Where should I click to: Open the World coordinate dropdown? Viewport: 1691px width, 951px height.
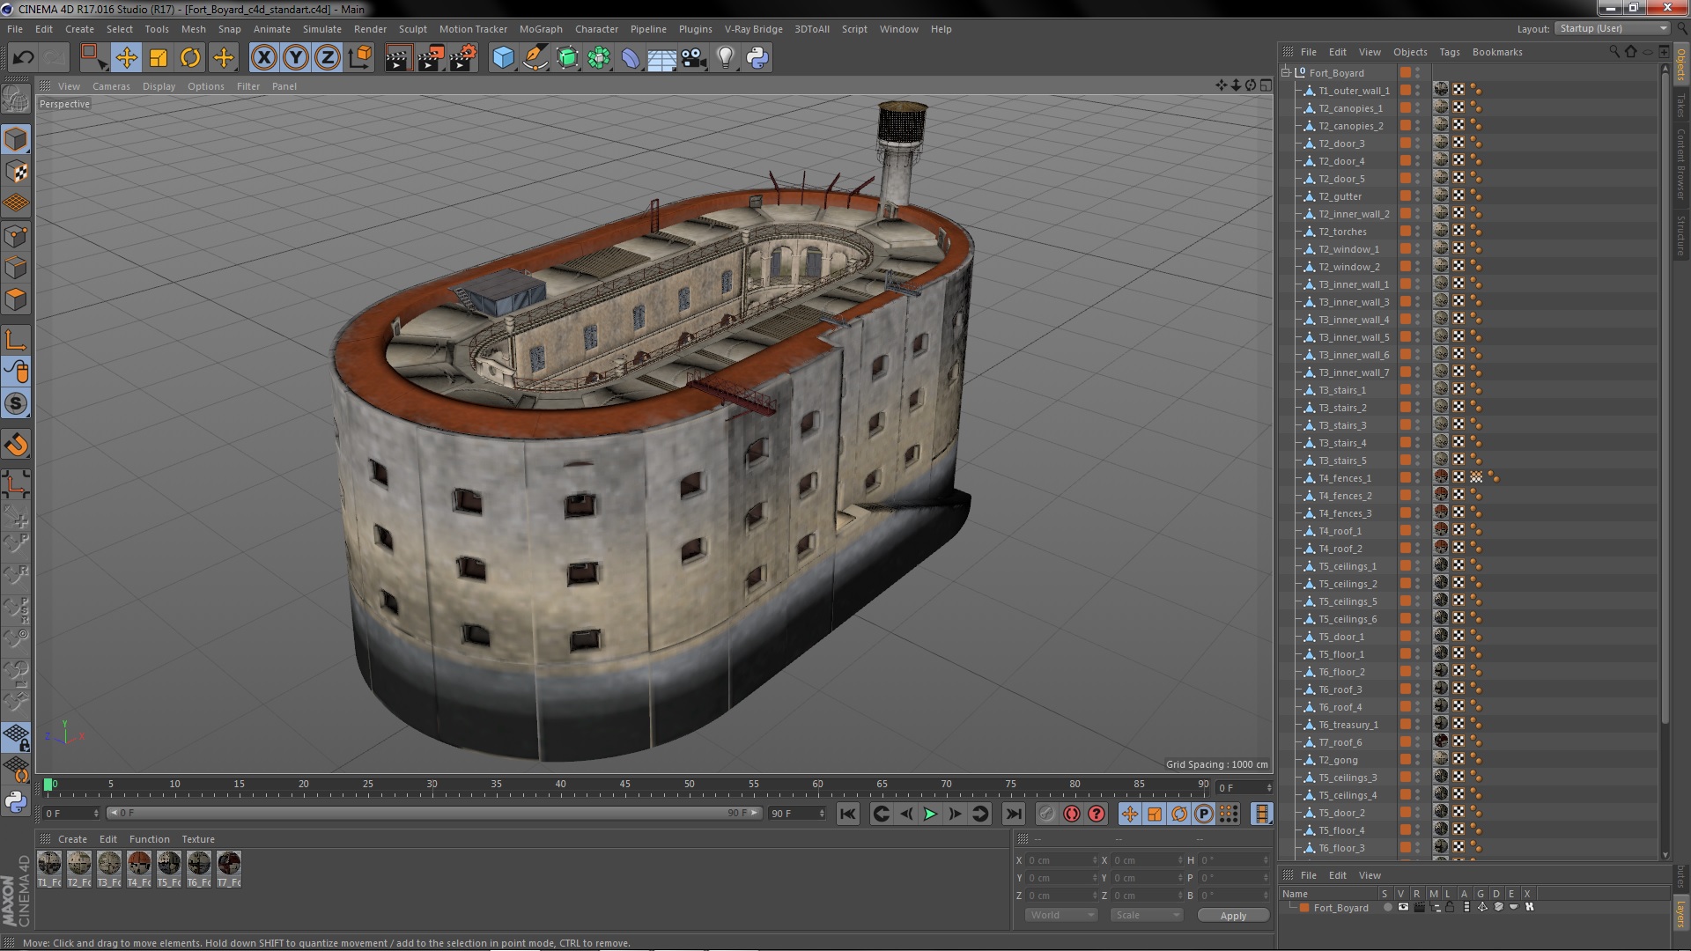pyautogui.click(x=1061, y=916)
